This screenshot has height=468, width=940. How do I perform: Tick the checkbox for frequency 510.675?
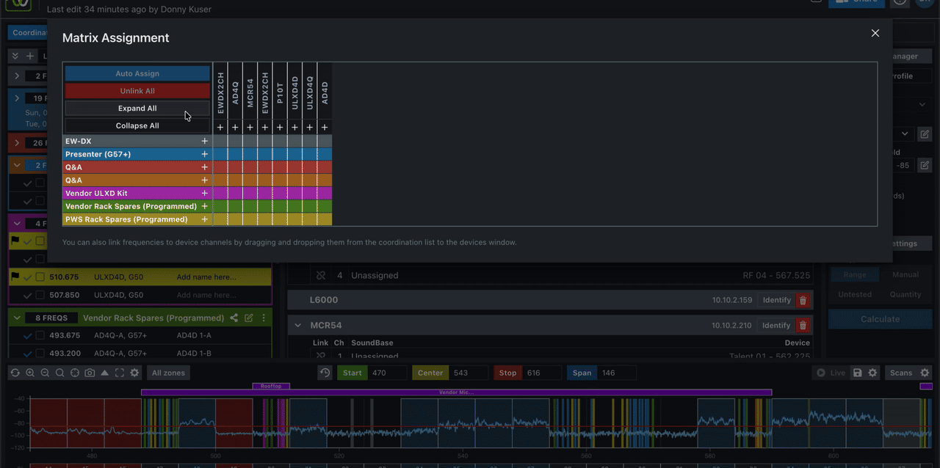(40, 277)
